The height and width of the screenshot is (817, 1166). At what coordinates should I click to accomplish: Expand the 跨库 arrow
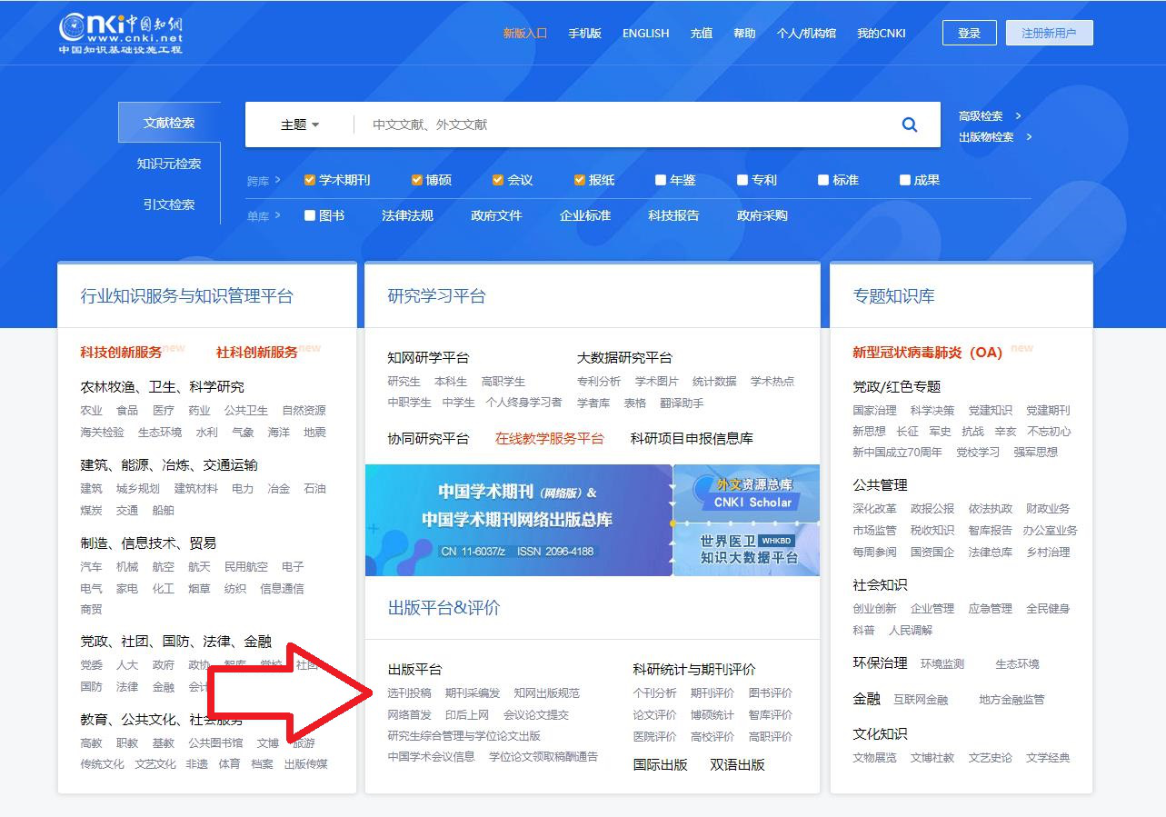click(x=277, y=180)
